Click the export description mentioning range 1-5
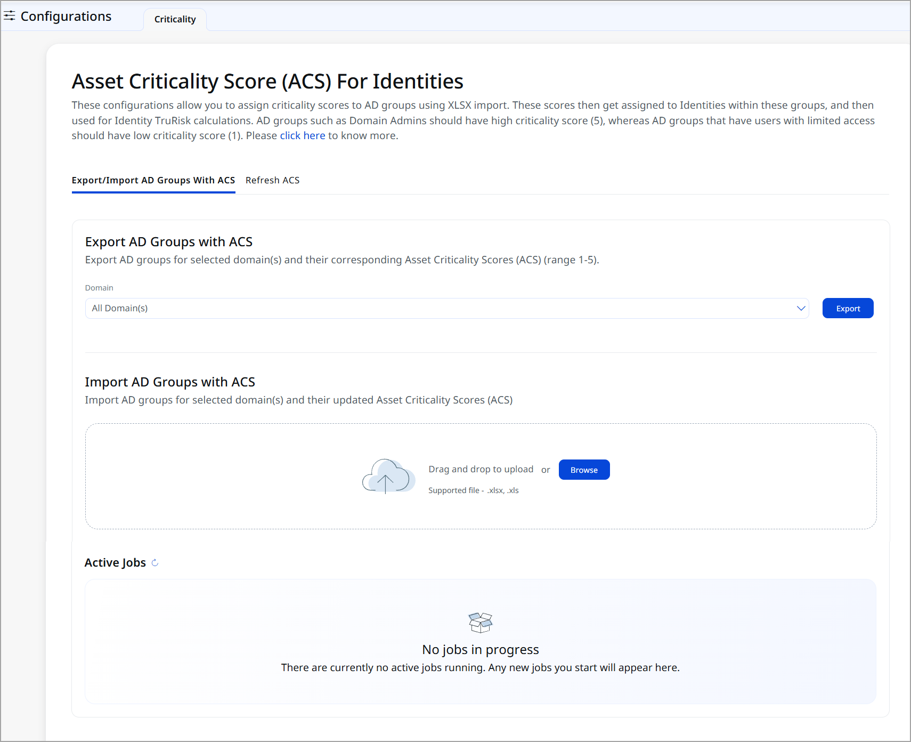911x742 pixels. 342,260
